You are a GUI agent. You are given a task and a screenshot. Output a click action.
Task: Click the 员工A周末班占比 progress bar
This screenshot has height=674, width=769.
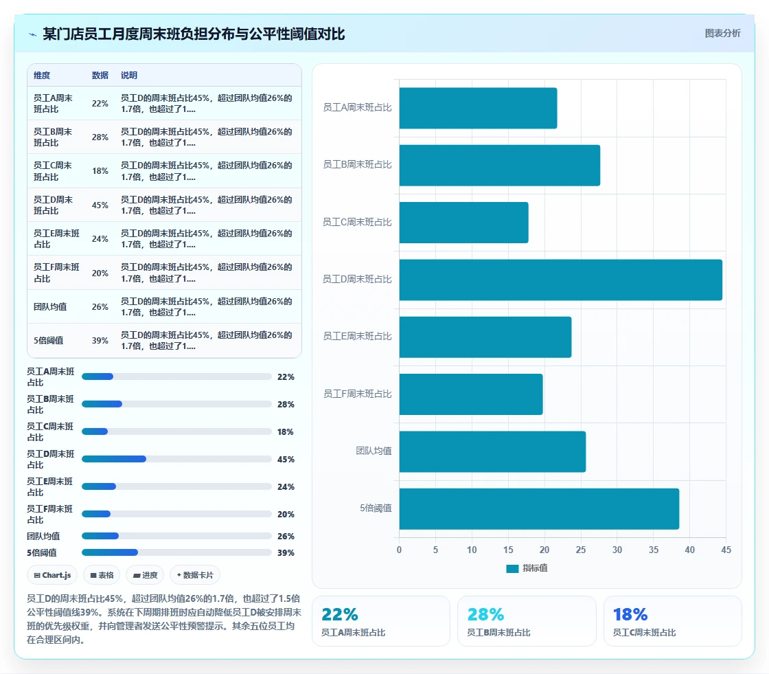coord(176,377)
